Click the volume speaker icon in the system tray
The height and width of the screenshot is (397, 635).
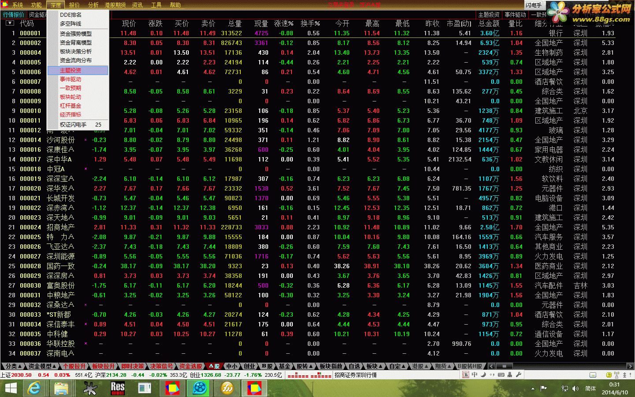click(x=575, y=388)
